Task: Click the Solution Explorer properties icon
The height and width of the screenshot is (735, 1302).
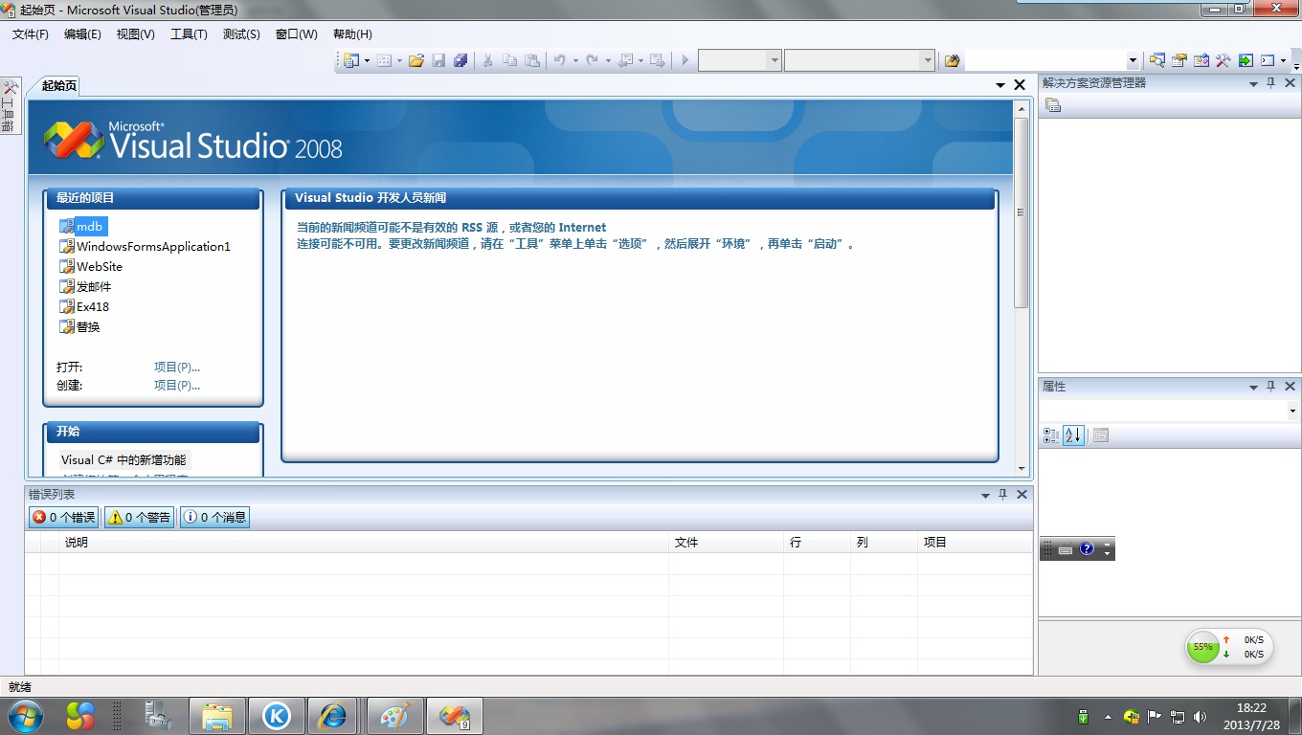Action: 1053,105
